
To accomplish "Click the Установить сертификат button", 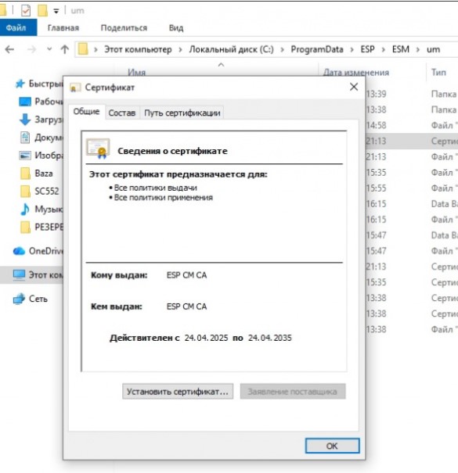I will point(178,392).
